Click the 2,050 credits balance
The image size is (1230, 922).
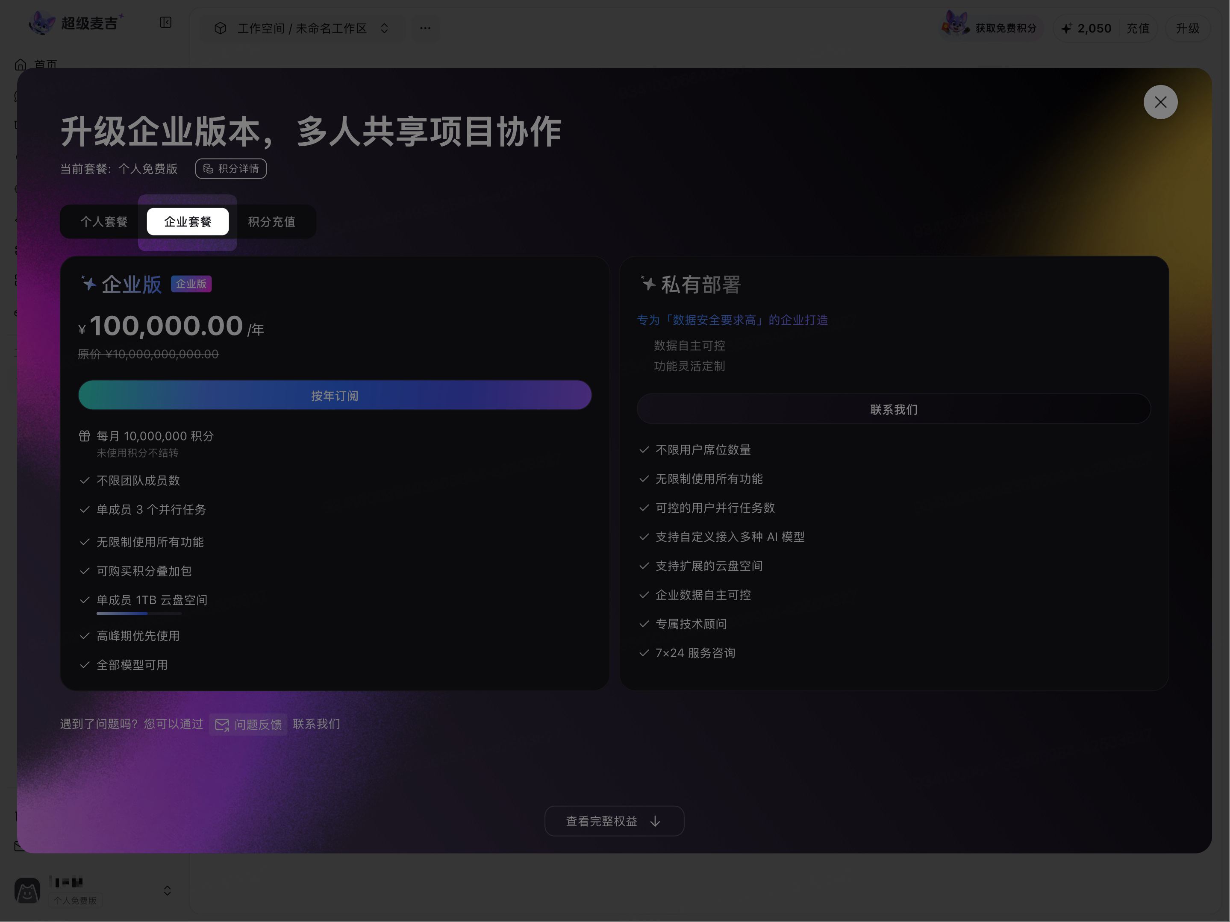tap(1095, 28)
